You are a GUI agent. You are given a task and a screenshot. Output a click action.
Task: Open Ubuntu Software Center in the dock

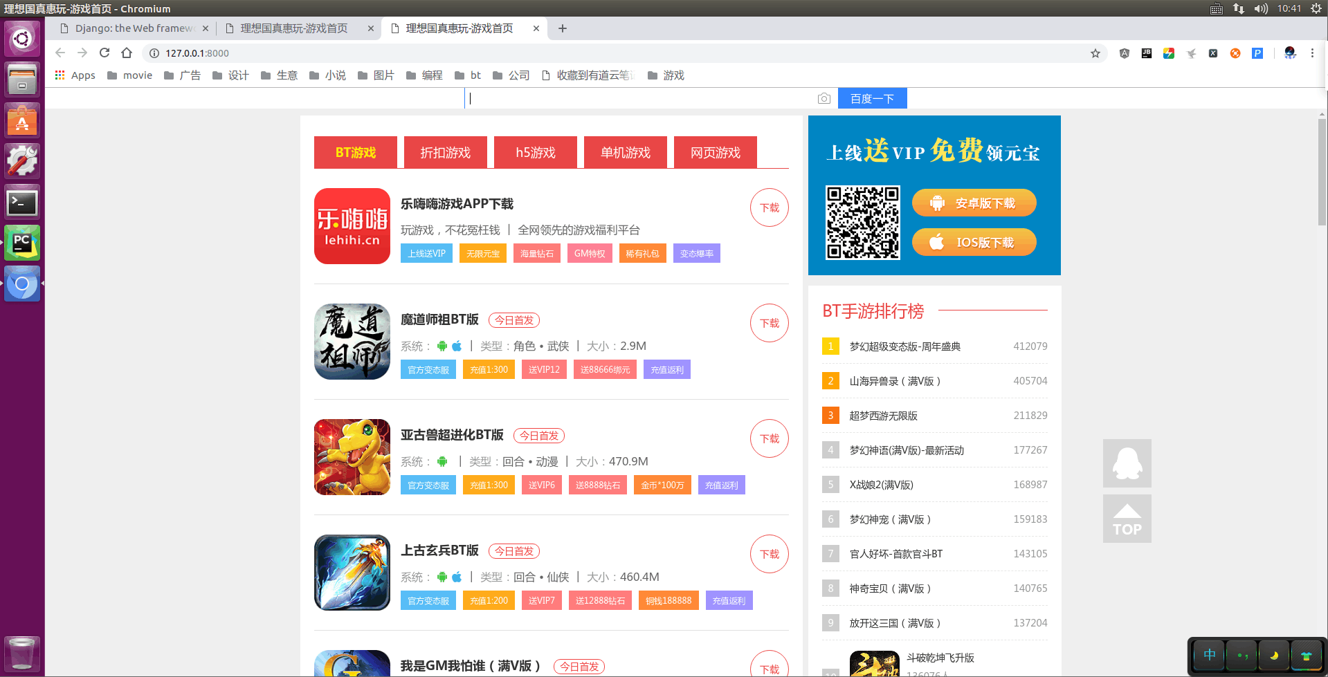[x=22, y=121]
